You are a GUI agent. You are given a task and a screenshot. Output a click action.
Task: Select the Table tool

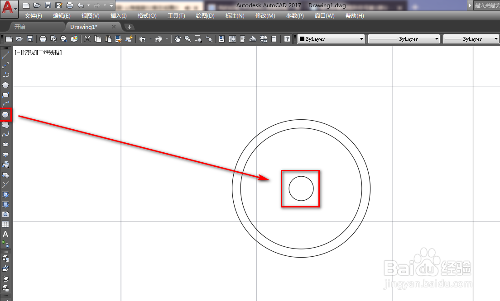[x=5, y=224]
